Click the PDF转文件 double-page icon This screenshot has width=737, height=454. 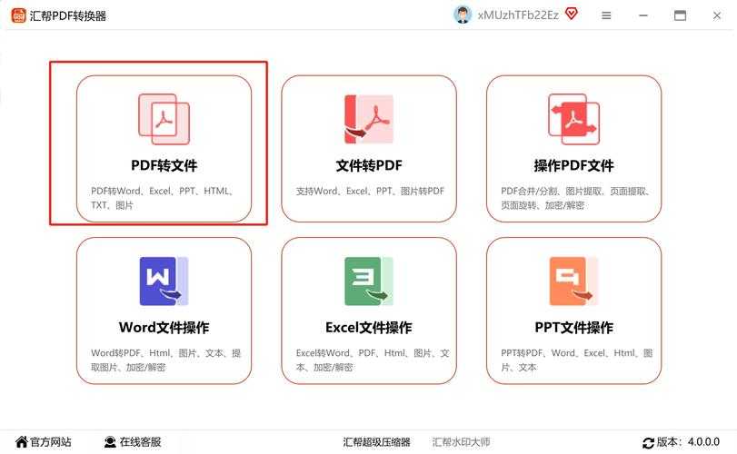[x=164, y=119]
